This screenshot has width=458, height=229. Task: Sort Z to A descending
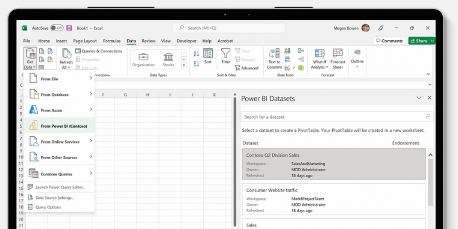(x=196, y=63)
